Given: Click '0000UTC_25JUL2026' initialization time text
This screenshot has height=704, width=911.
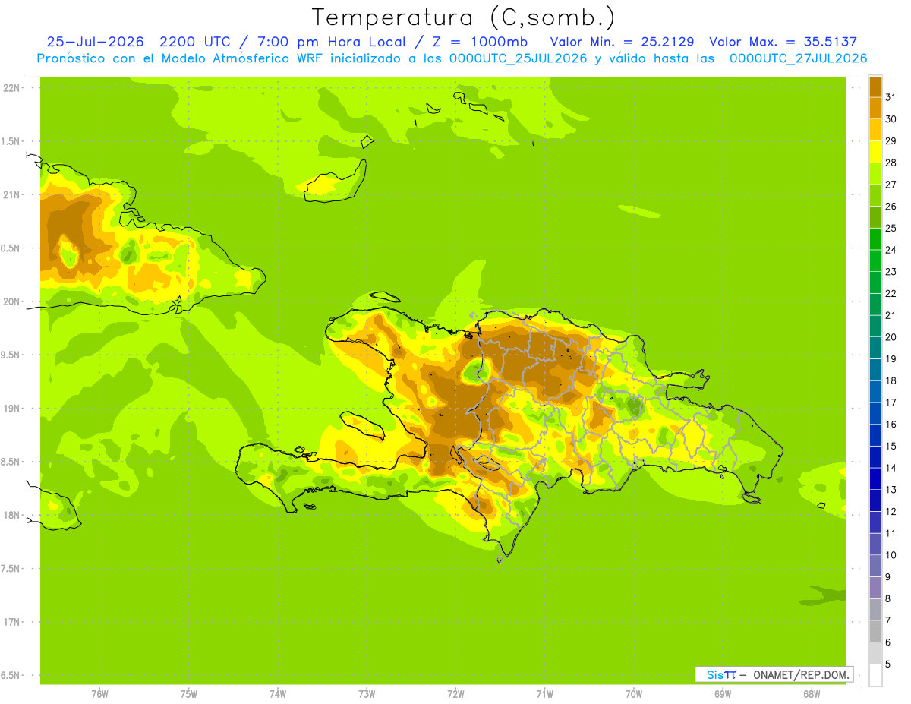Looking at the screenshot, I should (517, 58).
